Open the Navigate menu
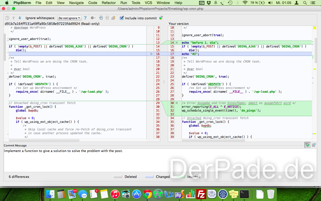Viewport: 321px width, 201px height. [x=76, y=3]
